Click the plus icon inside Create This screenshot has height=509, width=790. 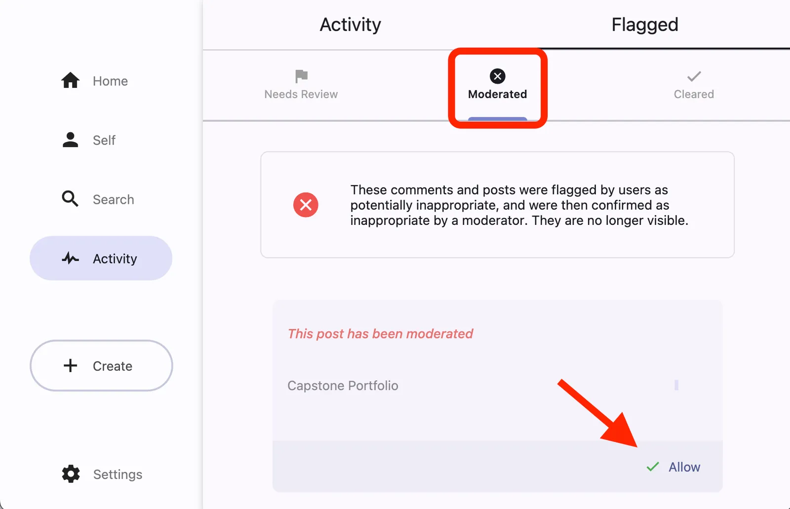point(70,365)
